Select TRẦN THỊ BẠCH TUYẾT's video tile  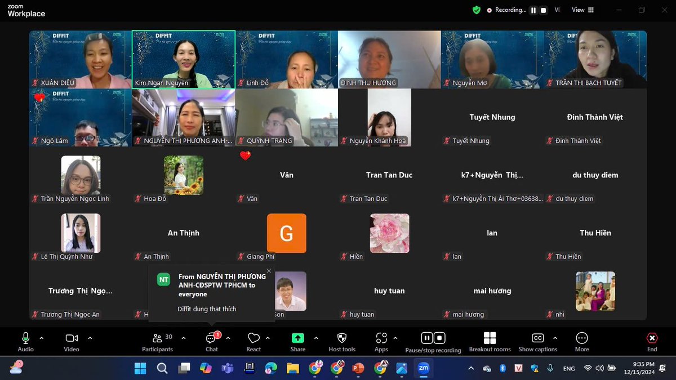click(595, 59)
